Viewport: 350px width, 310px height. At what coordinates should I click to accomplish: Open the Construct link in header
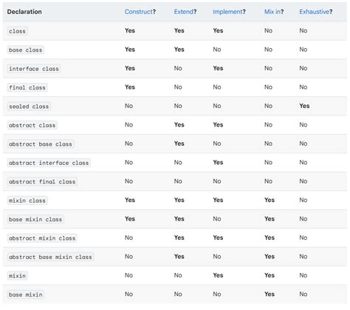coord(139,12)
